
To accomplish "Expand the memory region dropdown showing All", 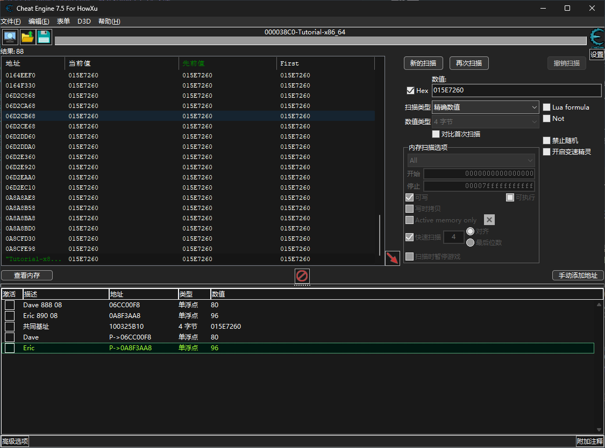I will (x=471, y=161).
